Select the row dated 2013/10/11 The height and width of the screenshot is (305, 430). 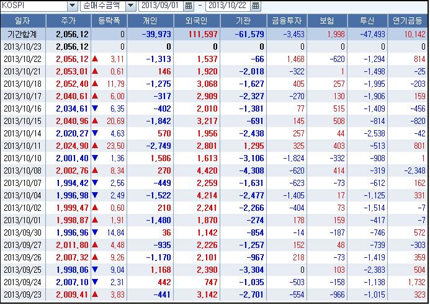214,146
